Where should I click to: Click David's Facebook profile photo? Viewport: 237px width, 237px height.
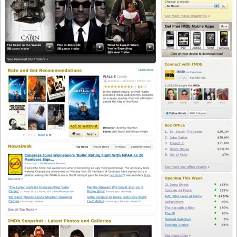coord(171,94)
